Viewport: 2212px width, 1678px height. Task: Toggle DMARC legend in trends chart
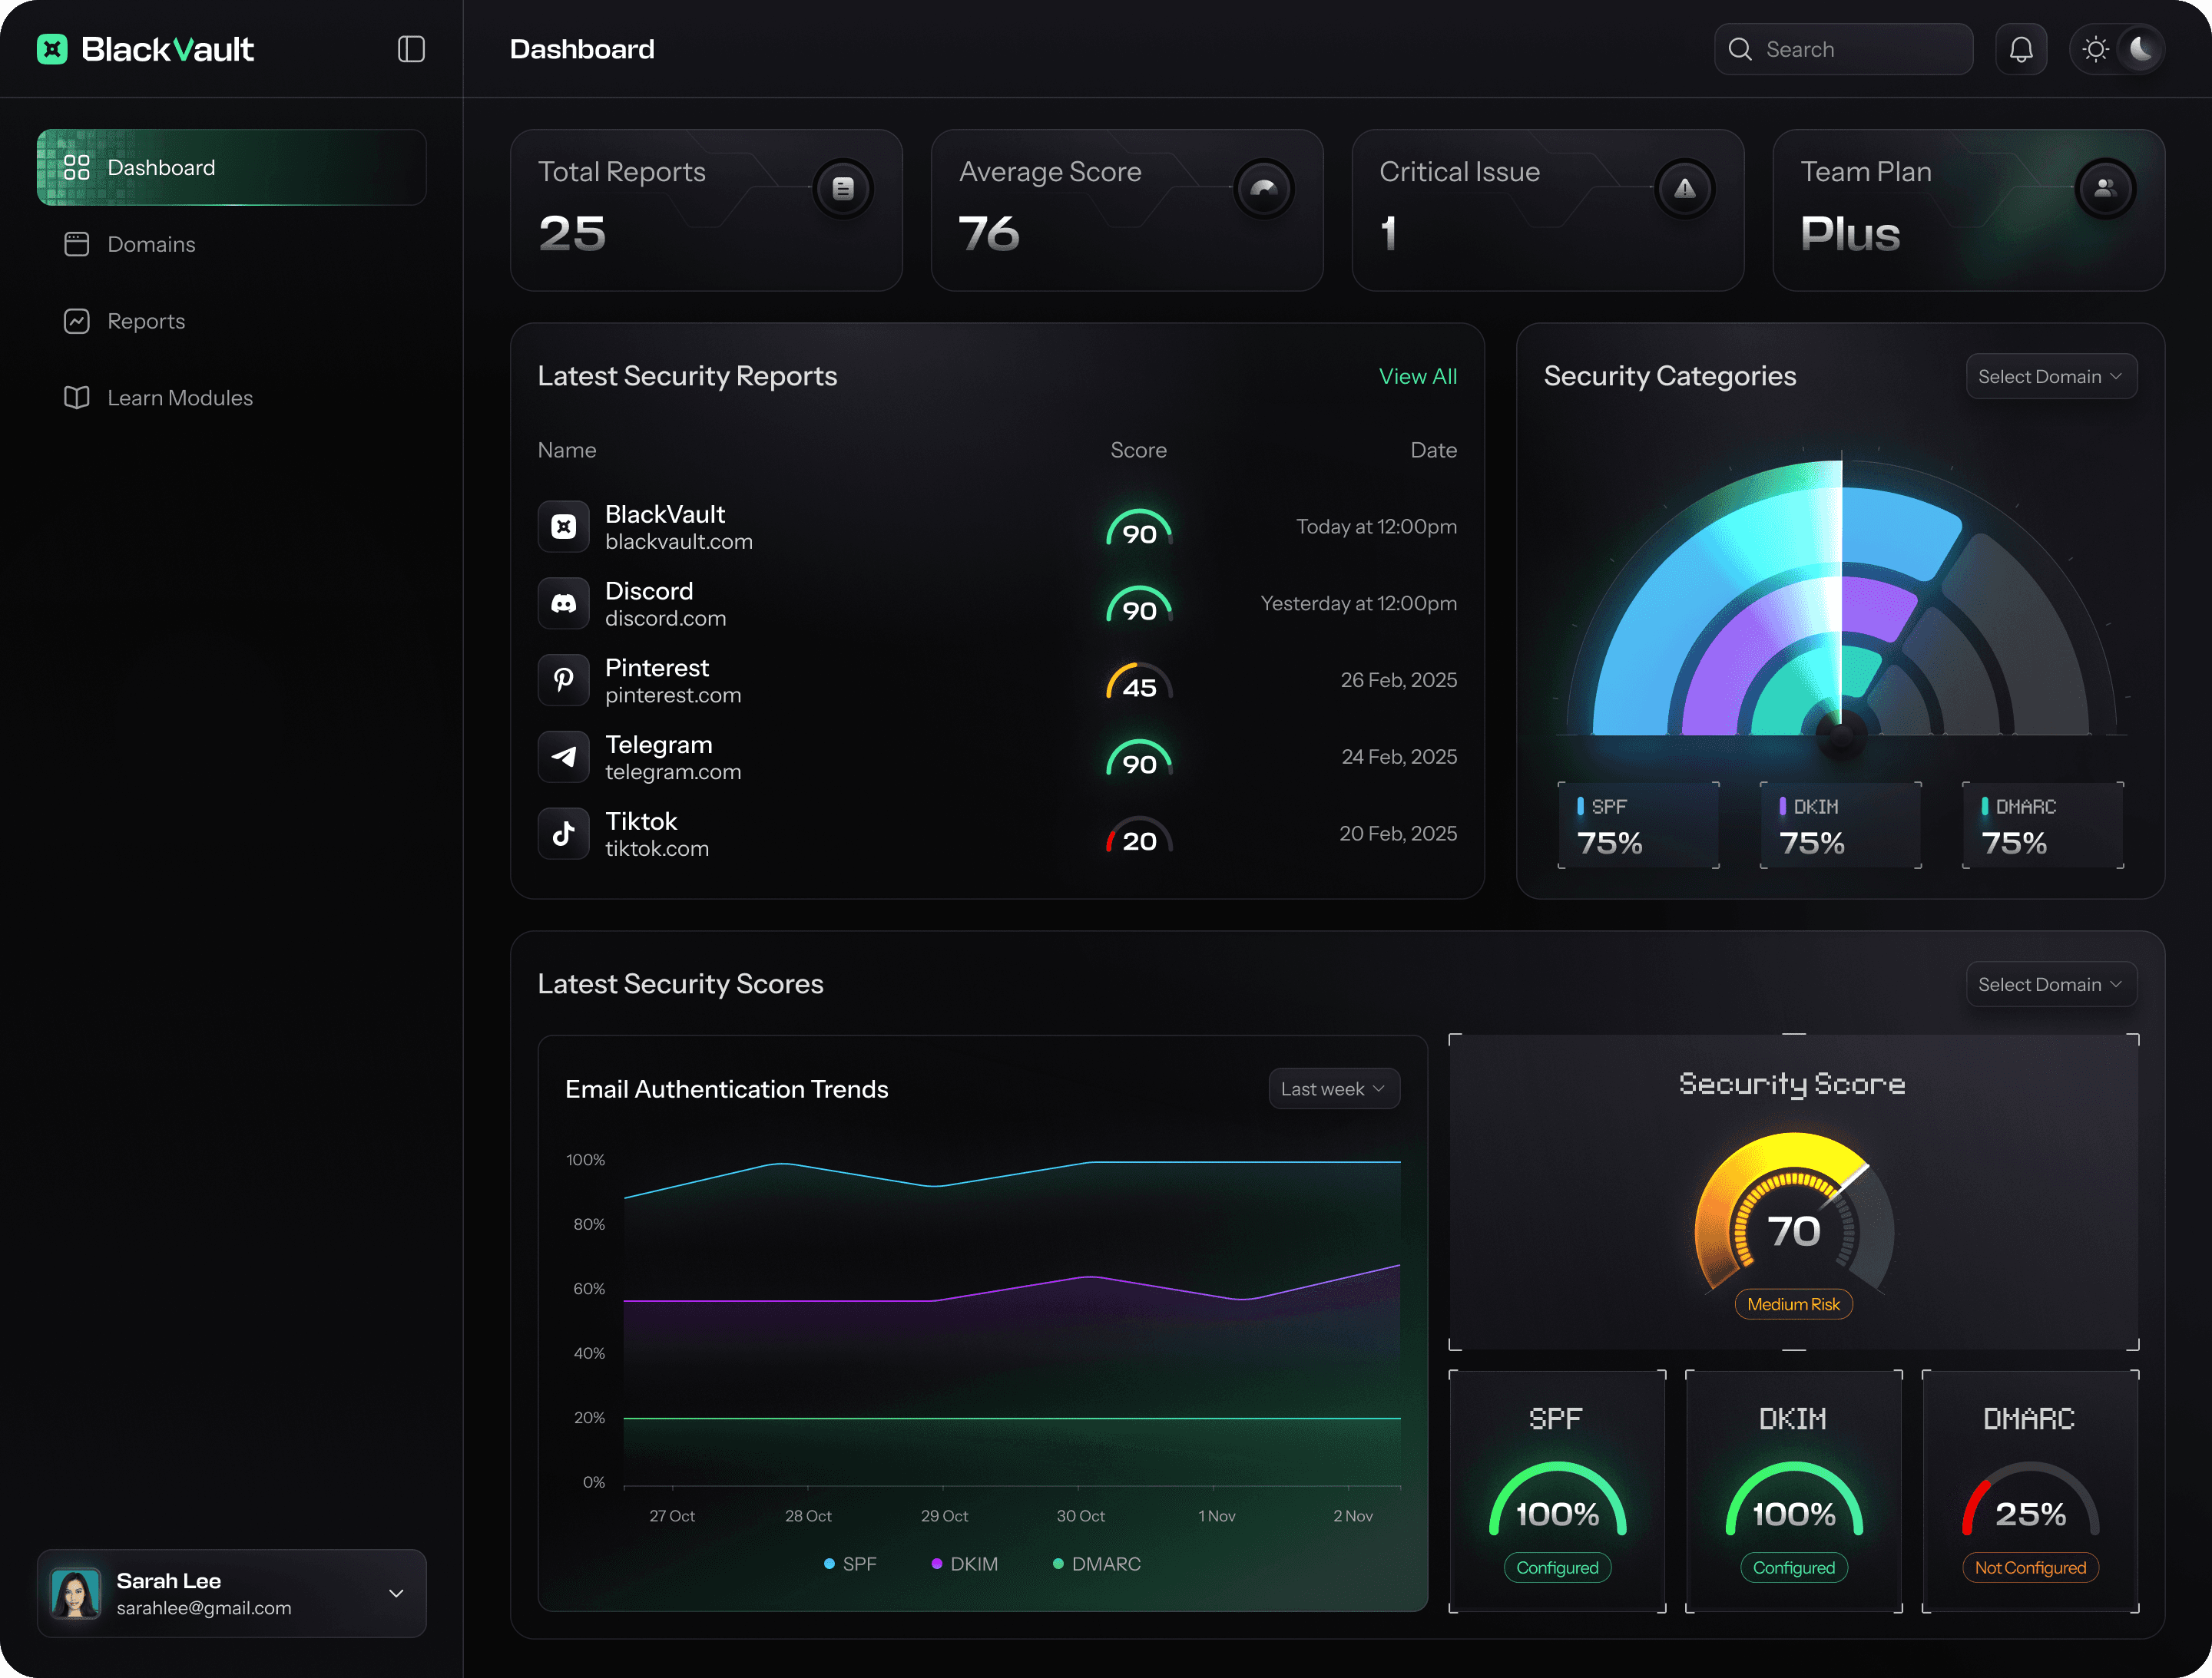[1096, 1564]
